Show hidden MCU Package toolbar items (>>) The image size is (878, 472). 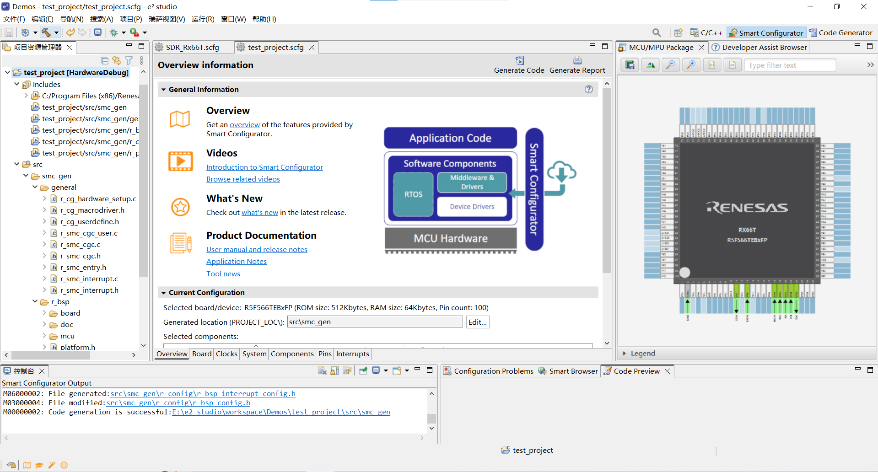coord(870,65)
